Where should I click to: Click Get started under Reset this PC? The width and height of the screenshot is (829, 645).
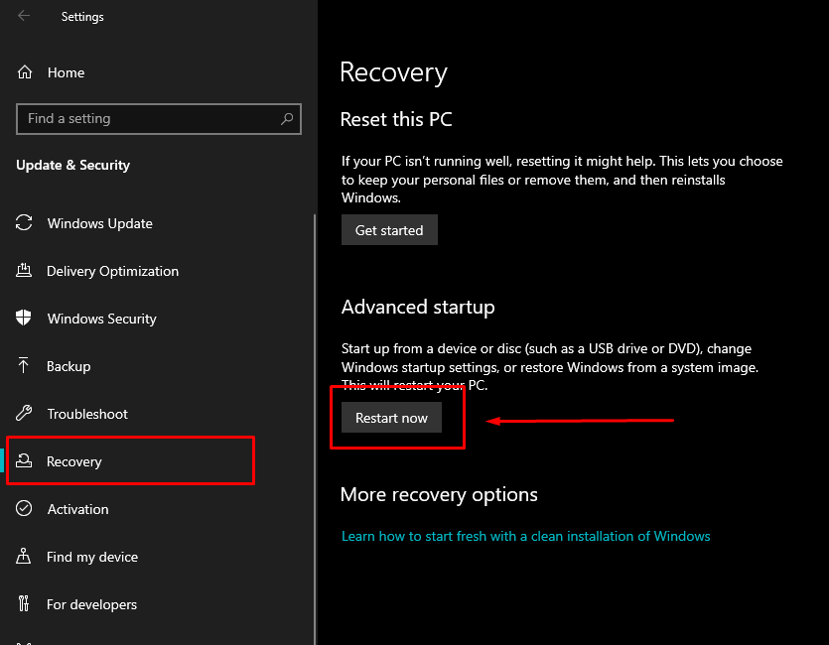(x=389, y=230)
